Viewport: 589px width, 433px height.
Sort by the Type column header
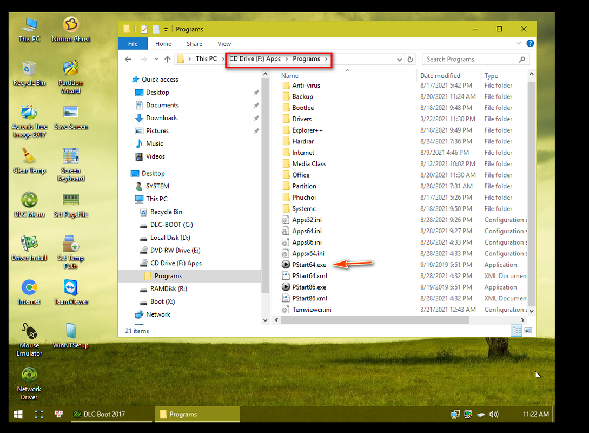click(x=491, y=76)
